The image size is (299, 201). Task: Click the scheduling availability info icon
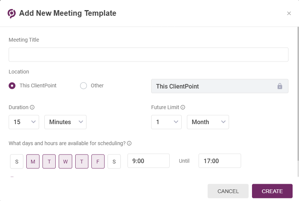[129, 143]
